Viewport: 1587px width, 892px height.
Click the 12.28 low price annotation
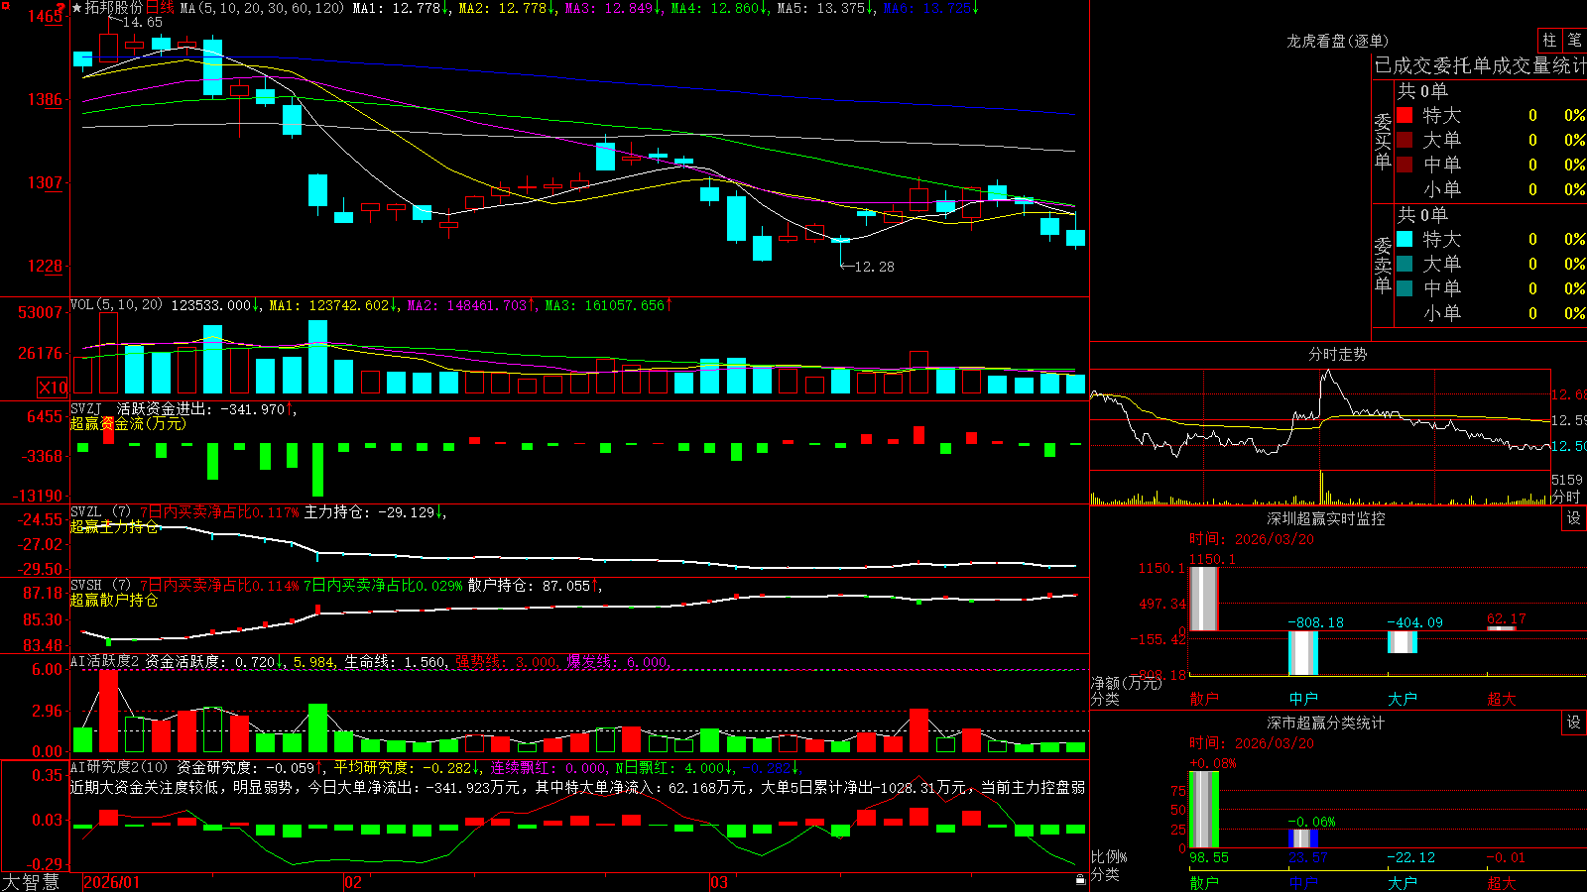(874, 267)
